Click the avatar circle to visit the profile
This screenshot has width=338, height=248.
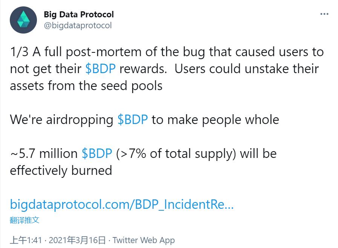tap(23, 20)
